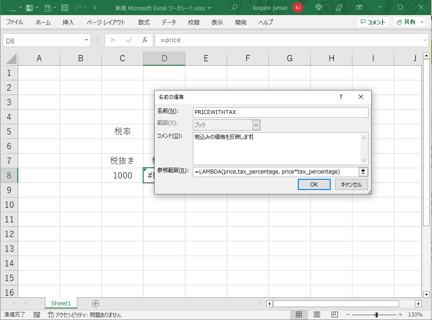Click the collapse dialog range selector icon
The image size is (432, 320).
363,172
